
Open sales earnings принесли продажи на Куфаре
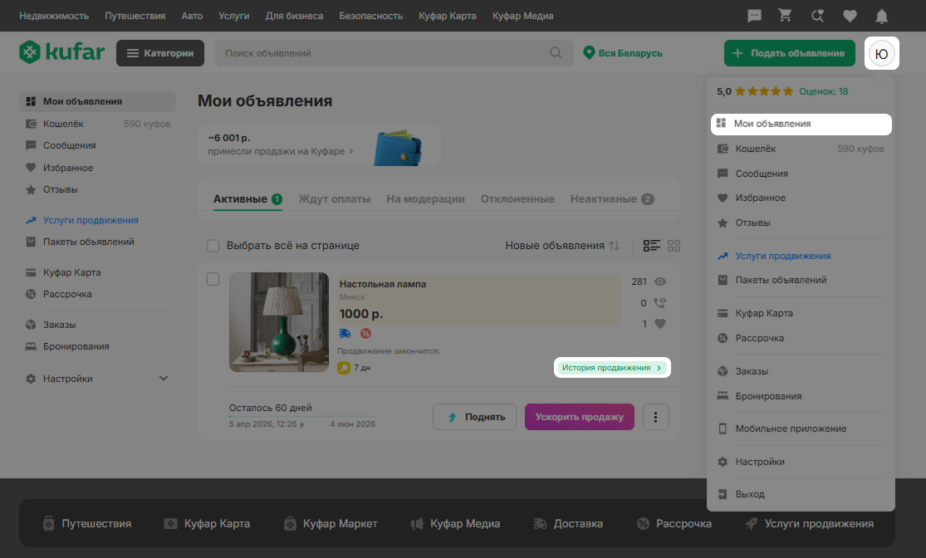(x=281, y=151)
